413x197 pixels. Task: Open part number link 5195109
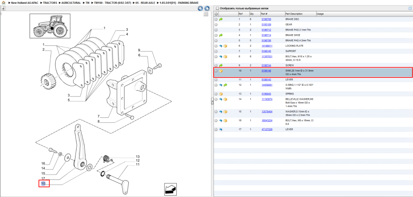266,24
